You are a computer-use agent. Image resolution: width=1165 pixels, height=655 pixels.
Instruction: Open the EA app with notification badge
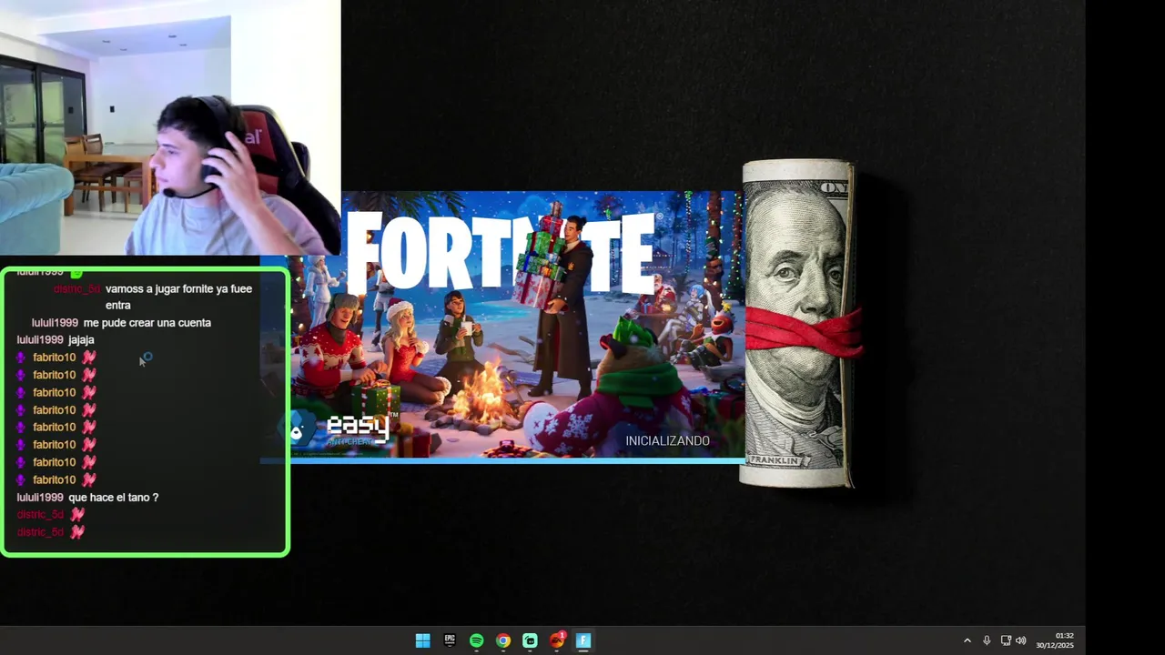click(557, 640)
